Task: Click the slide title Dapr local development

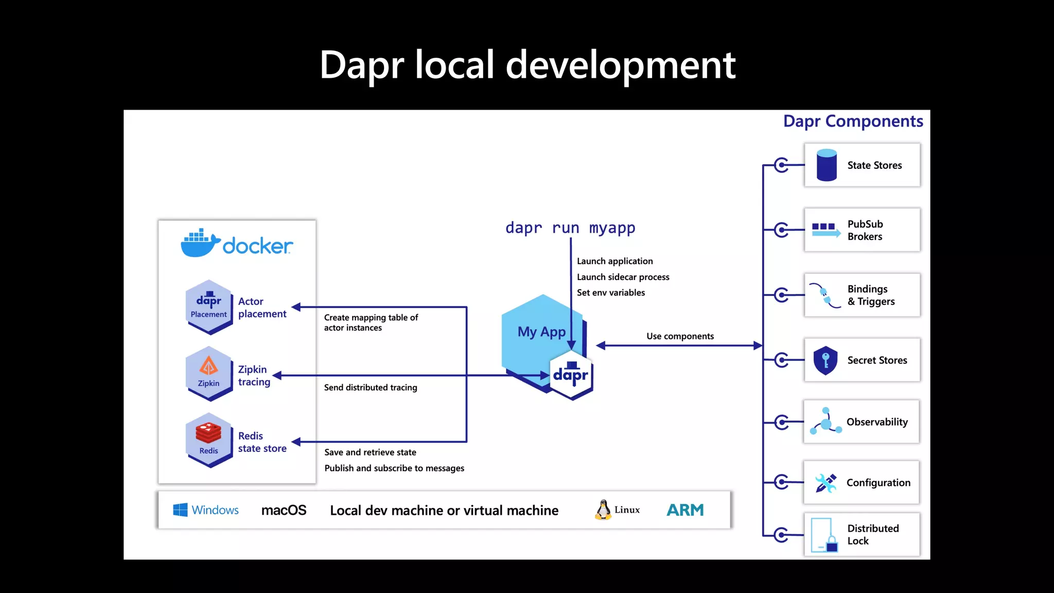Action: coord(528,65)
